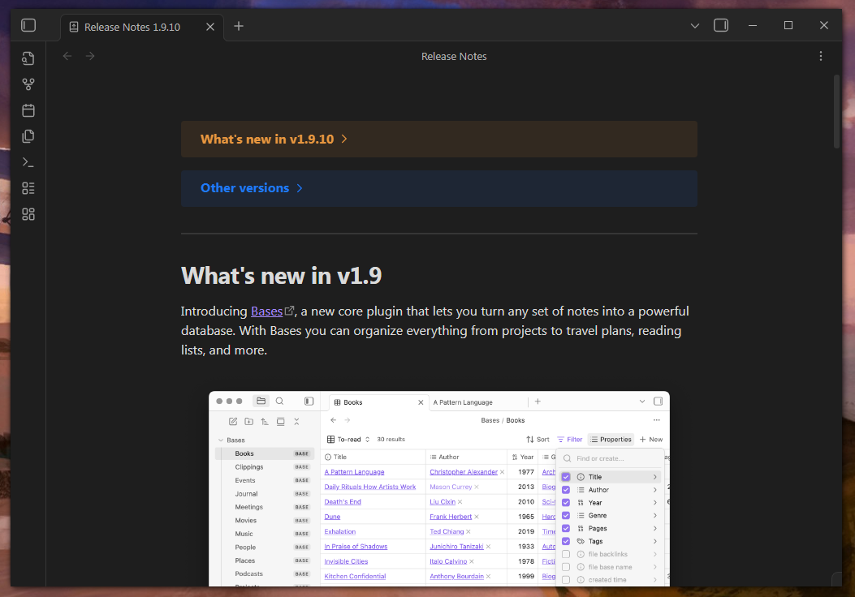Image resolution: width=855 pixels, height=597 pixels.
Task: Click the What's new in v1.9 heading
Action: (282, 276)
